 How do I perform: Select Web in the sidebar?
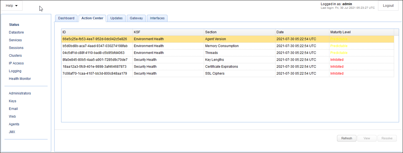coord(12,116)
